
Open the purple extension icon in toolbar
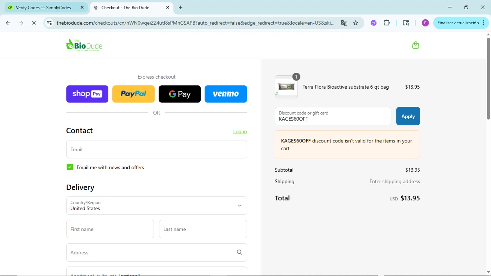[x=373, y=23]
